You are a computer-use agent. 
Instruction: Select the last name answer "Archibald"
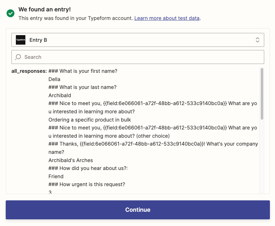pyautogui.click(x=60, y=95)
